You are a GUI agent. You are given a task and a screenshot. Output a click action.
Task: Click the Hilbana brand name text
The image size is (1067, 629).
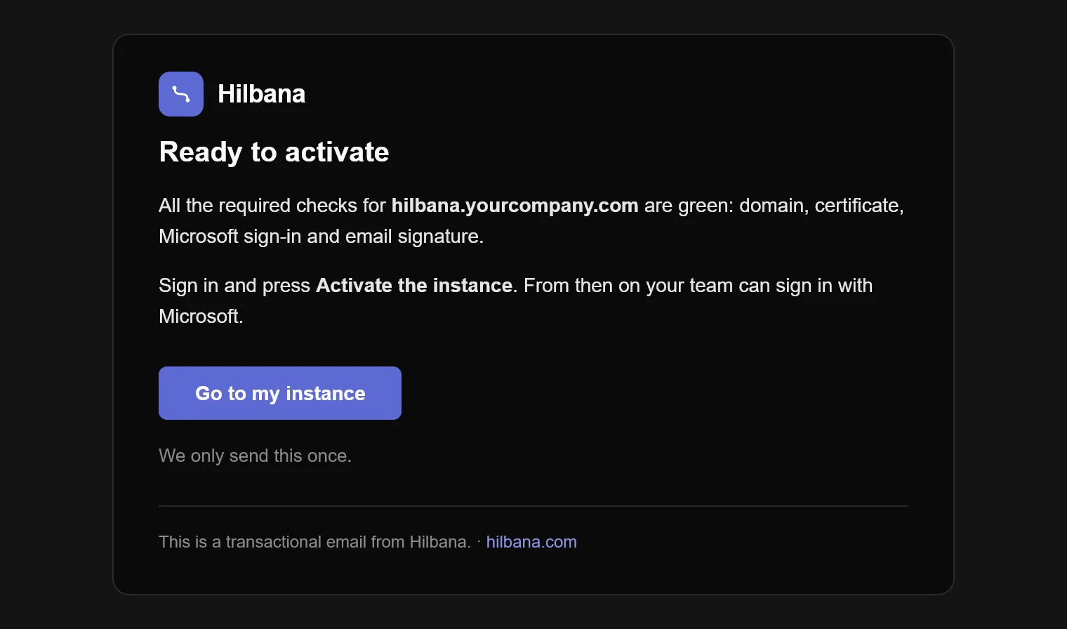(262, 94)
